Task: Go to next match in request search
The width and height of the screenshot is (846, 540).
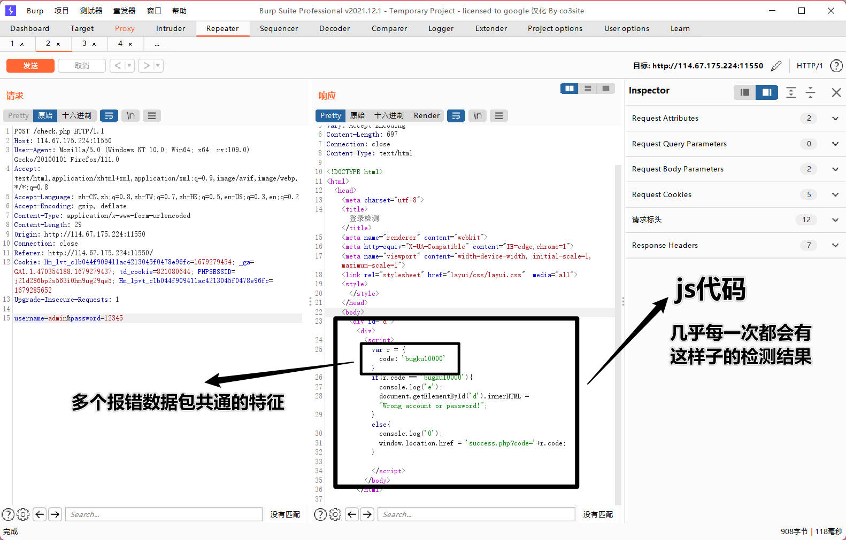Action: tap(55, 514)
